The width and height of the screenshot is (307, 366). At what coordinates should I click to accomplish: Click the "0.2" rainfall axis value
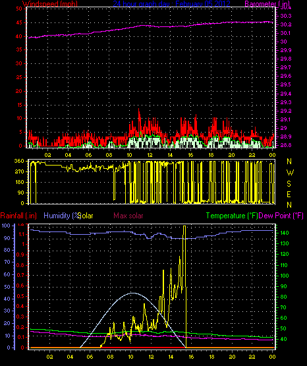pos(20,327)
